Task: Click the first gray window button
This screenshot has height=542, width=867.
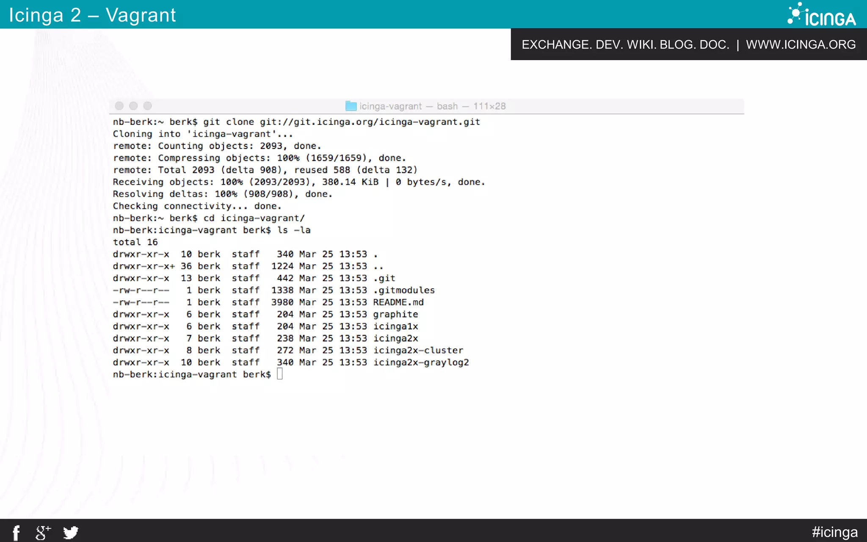Action: pos(119,106)
